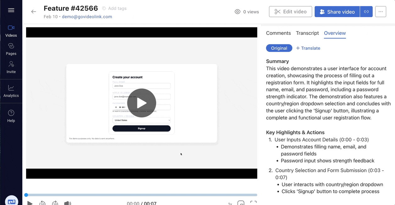Viewport: 395px width, 205px height.
Task: Mute the video volume
Action: point(67,203)
